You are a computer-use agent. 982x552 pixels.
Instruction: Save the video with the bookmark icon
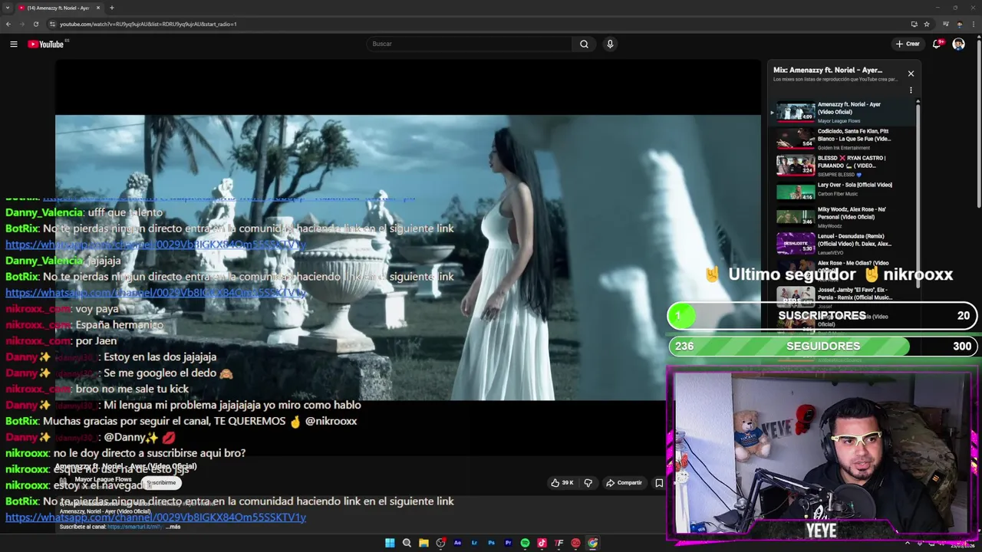[659, 483]
